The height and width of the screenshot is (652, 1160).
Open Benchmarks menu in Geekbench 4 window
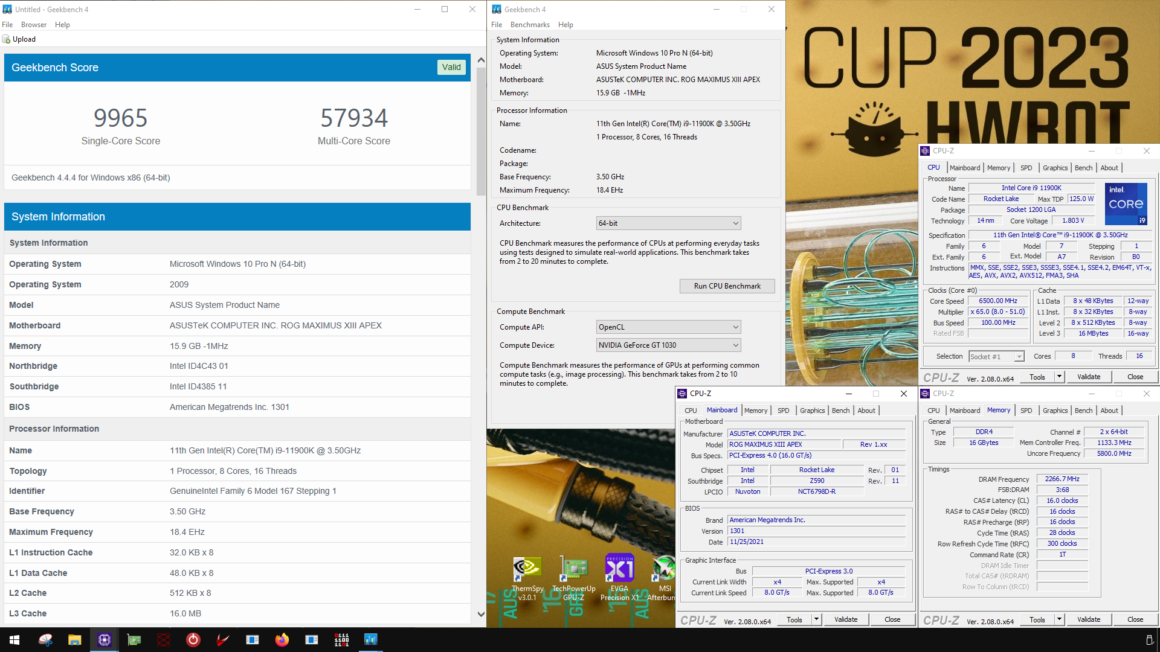click(x=530, y=25)
